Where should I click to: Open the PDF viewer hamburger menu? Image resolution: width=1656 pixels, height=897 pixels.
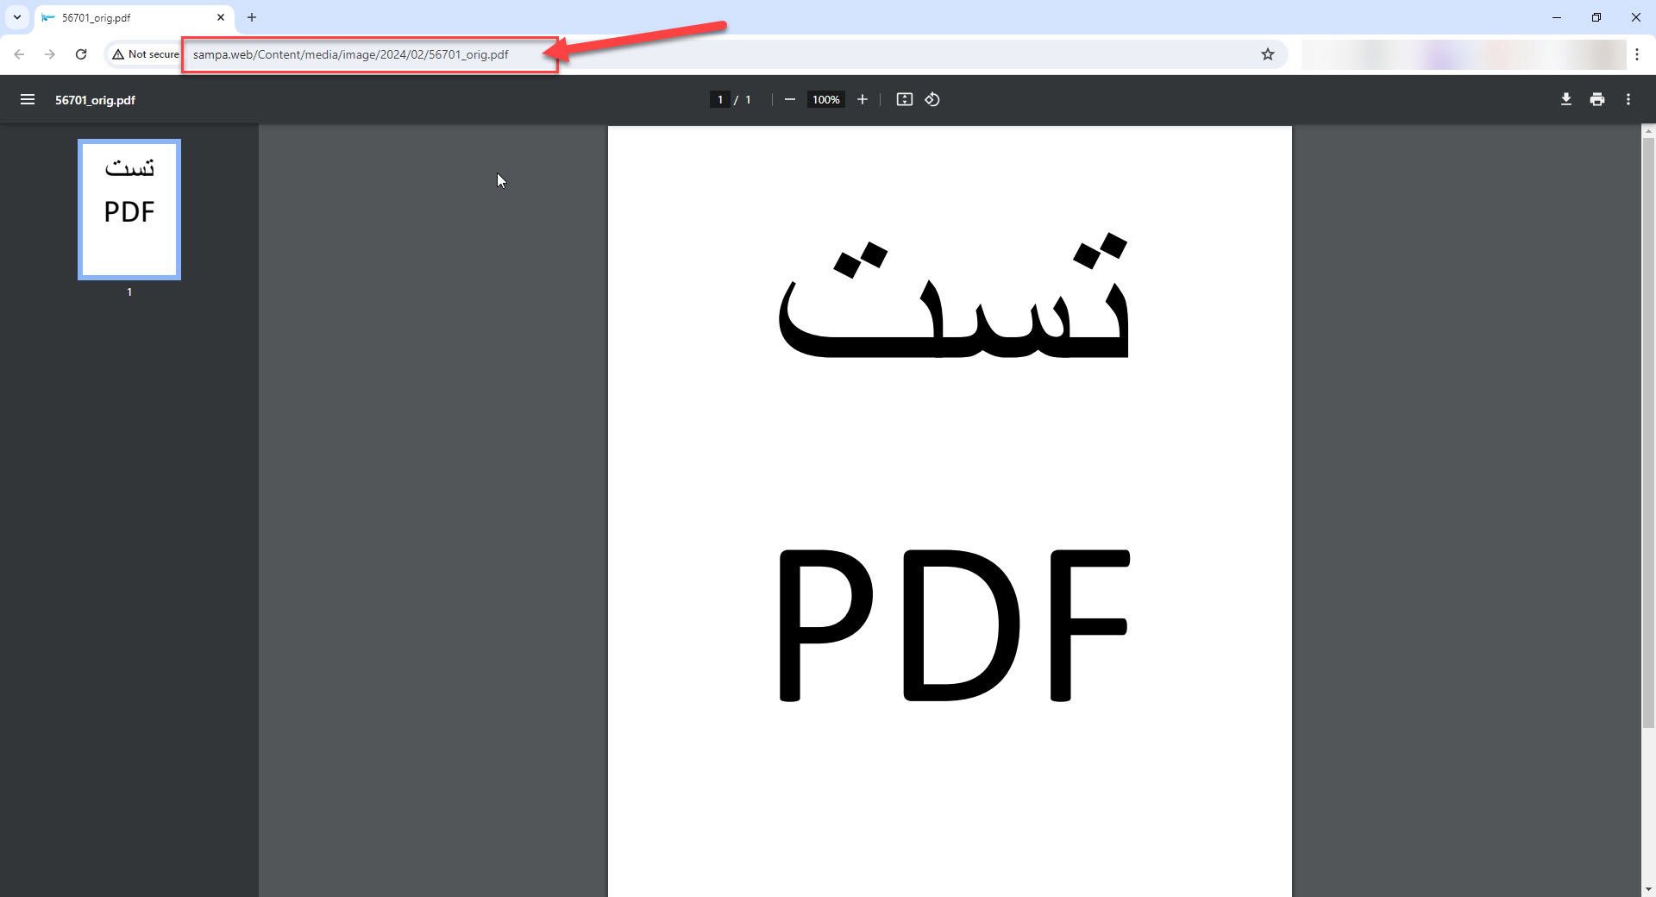pyautogui.click(x=28, y=99)
